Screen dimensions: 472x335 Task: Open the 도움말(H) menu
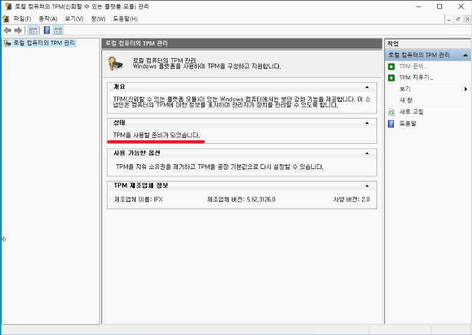(126, 19)
